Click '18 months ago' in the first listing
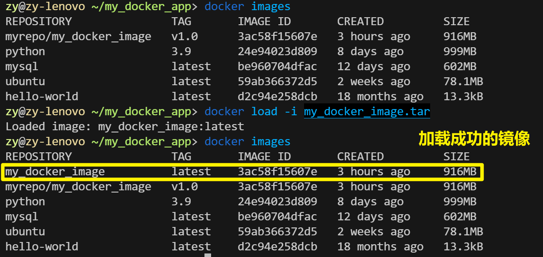Image resolution: width=543 pixels, height=257 pixels. tap(381, 97)
